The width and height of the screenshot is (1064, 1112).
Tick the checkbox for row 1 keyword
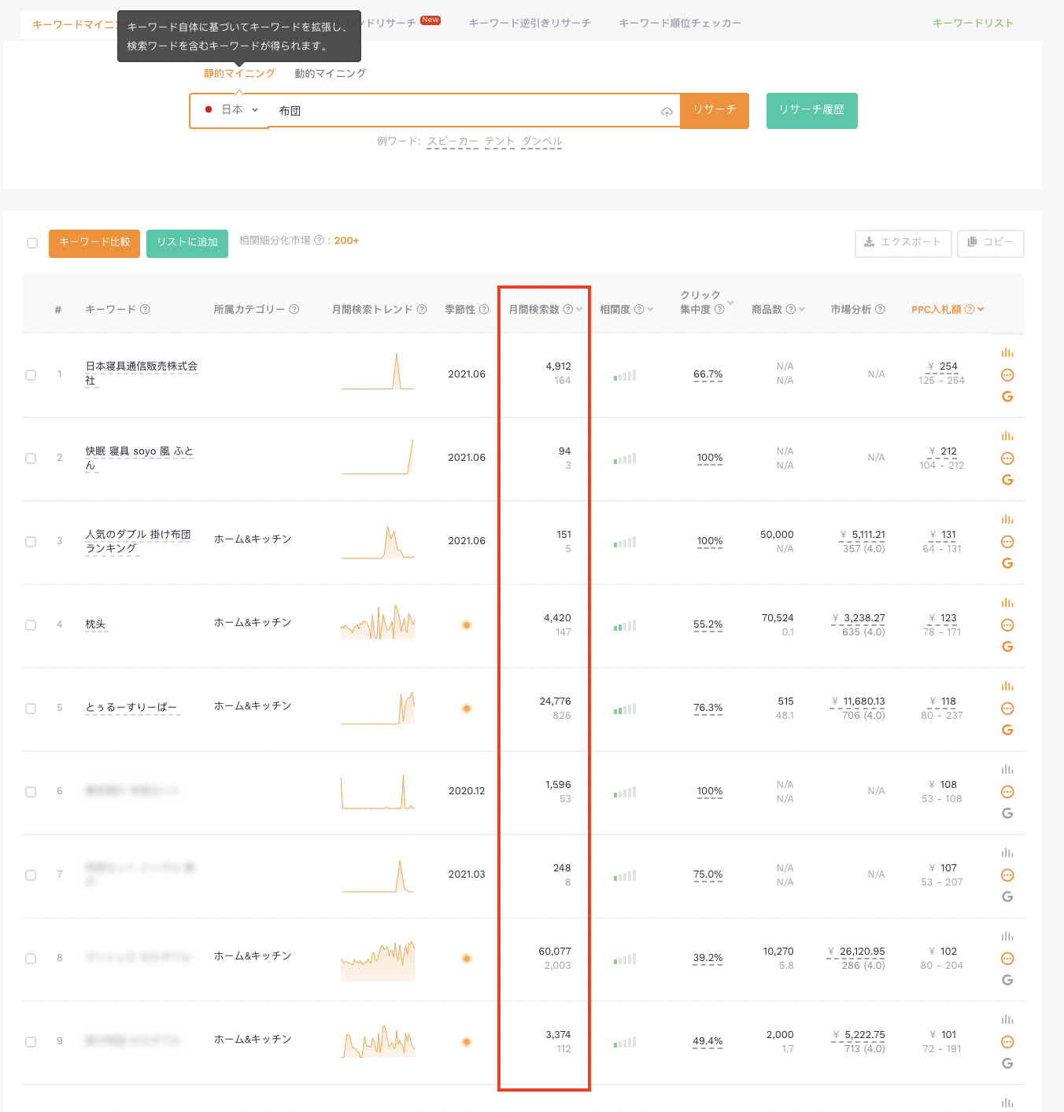coord(31,375)
